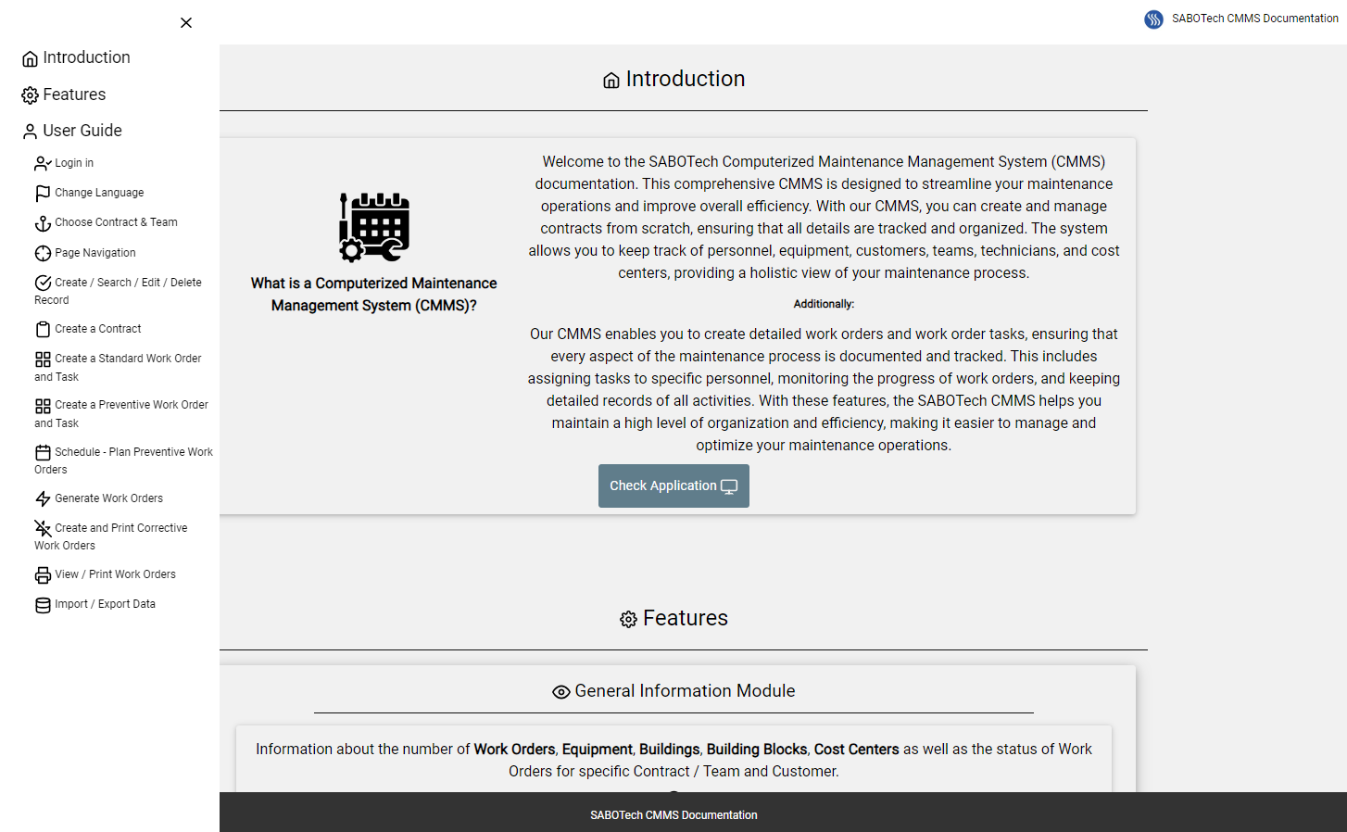The height and width of the screenshot is (832, 1347).
Task: Click the Page Navigation compass icon
Action: (43, 254)
